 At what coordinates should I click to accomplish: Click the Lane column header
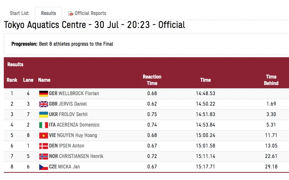28,80
